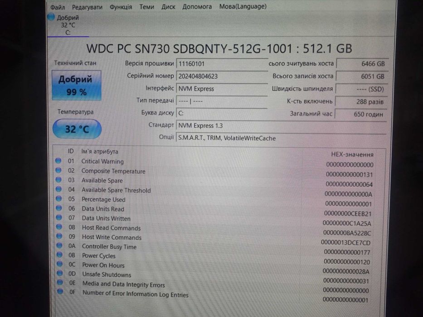Click status icon of Media and Data Integrity Errors

tap(60, 283)
